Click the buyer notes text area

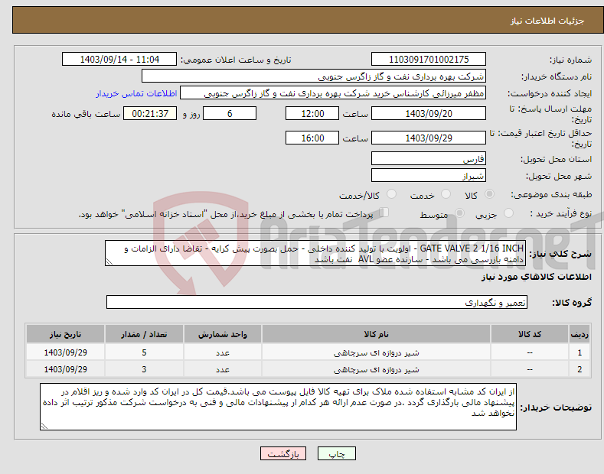click(278, 407)
